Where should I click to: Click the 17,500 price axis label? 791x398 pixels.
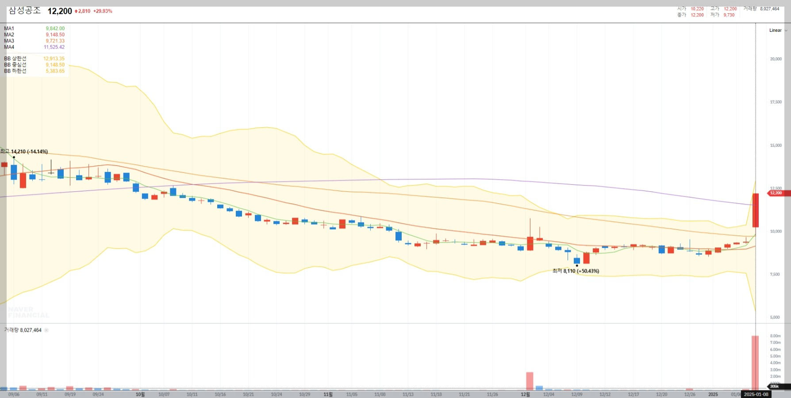pos(776,102)
